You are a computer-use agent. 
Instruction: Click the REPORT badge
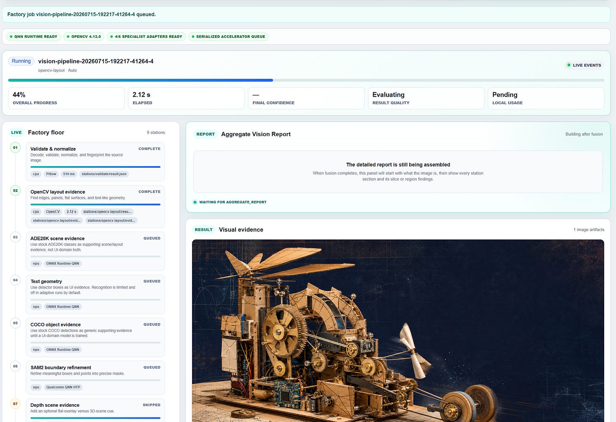pos(206,134)
